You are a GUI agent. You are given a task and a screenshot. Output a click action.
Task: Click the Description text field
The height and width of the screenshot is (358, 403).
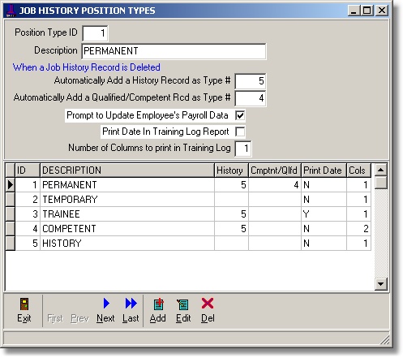click(x=174, y=51)
